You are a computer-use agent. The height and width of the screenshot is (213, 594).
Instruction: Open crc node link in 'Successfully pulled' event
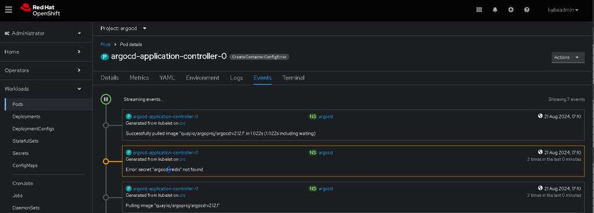pos(182,123)
